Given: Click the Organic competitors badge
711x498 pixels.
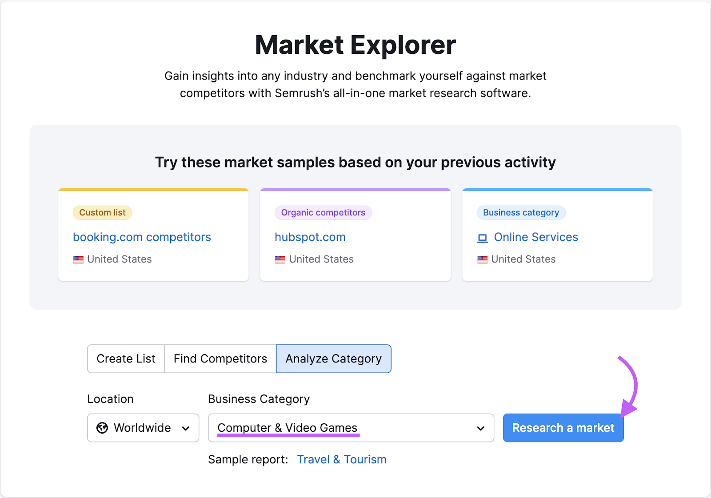Looking at the screenshot, I should [x=323, y=212].
